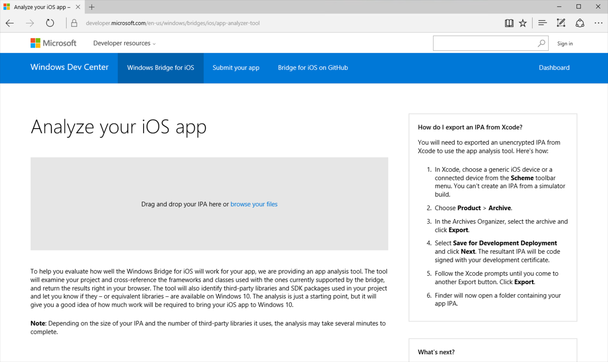
Task: Click step 'Finder will now open a folder'
Action: pos(498,299)
